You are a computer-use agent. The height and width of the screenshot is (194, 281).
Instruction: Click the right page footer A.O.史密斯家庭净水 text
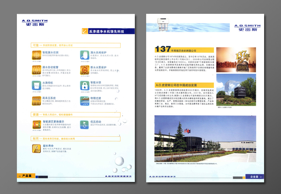[x=163, y=176]
